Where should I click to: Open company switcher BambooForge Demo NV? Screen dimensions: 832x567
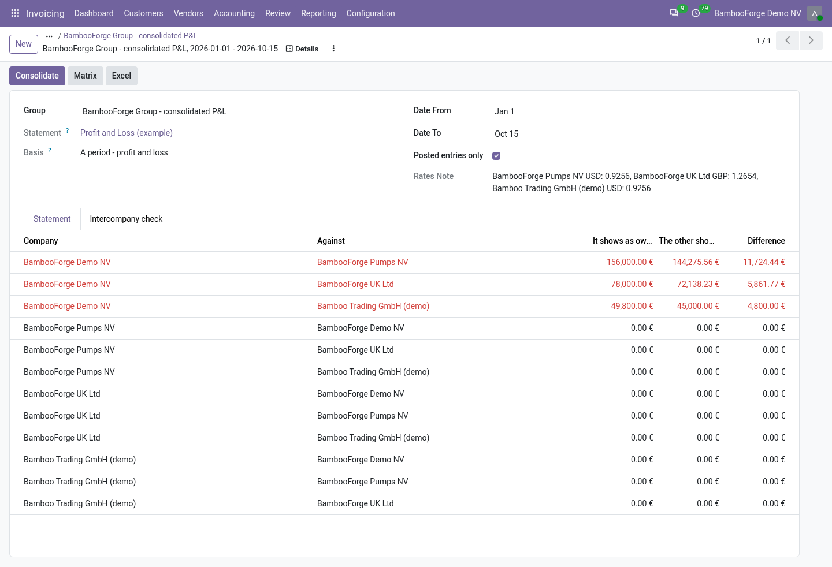pyautogui.click(x=757, y=13)
